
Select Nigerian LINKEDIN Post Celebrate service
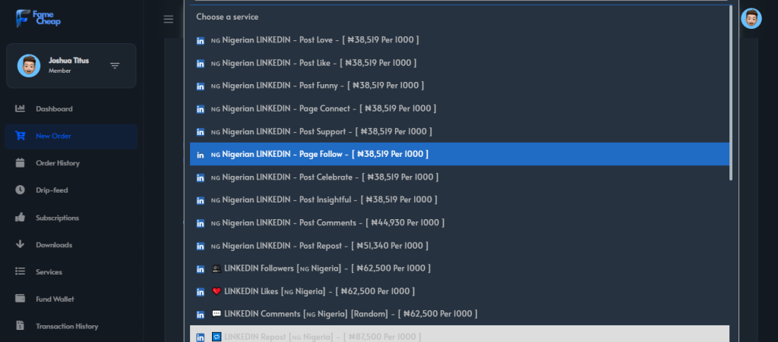(460, 177)
